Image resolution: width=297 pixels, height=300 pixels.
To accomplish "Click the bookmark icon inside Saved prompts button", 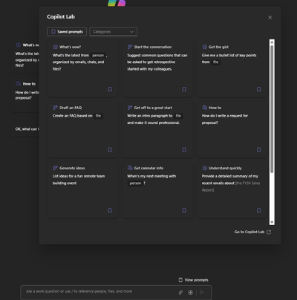I will point(53,32).
